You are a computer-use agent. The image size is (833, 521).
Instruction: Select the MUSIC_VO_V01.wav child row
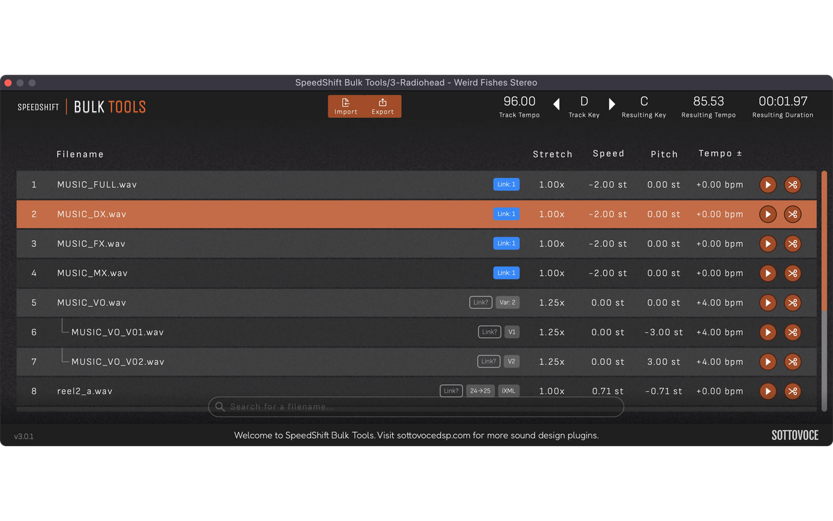pyautogui.click(x=416, y=332)
